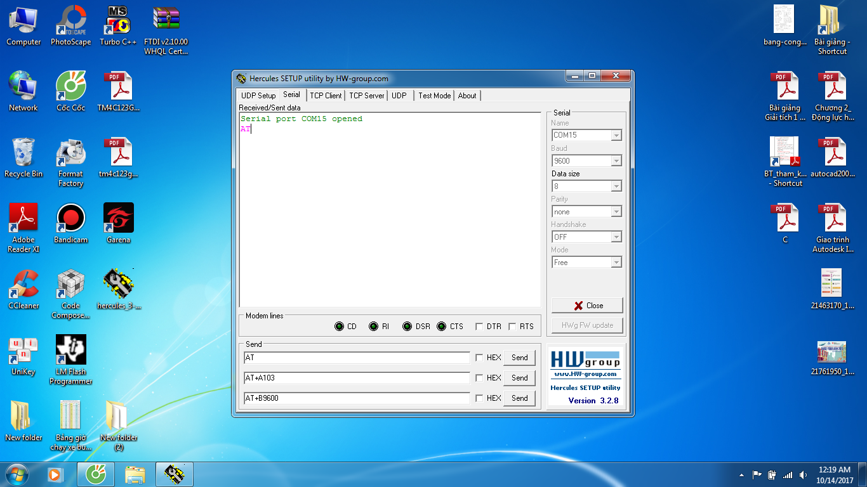
Task: Send the AT+B9600 command
Action: 520,398
